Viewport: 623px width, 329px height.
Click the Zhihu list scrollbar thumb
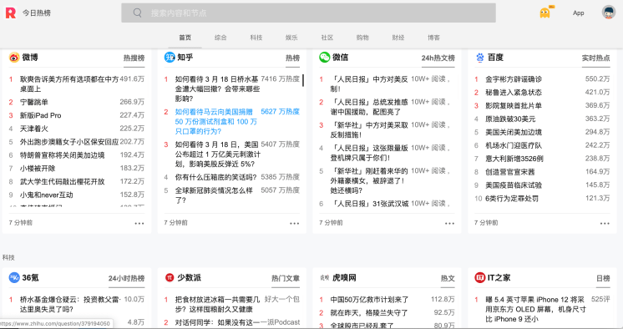303,80
